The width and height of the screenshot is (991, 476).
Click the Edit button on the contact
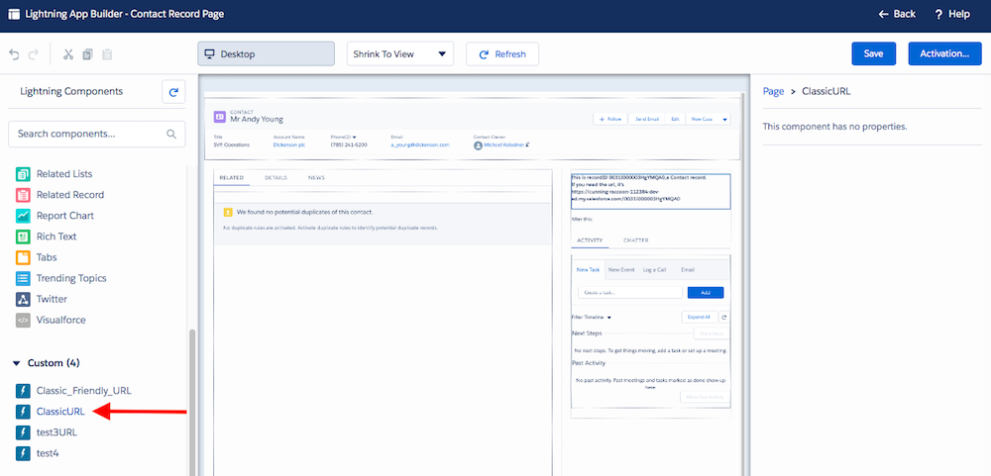[x=675, y=119]
